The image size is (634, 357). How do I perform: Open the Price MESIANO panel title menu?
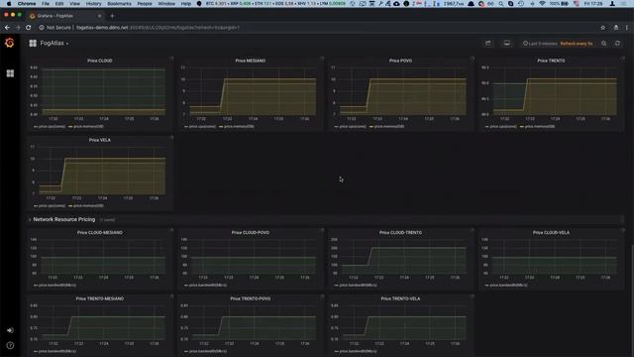[x=251, y=60]
